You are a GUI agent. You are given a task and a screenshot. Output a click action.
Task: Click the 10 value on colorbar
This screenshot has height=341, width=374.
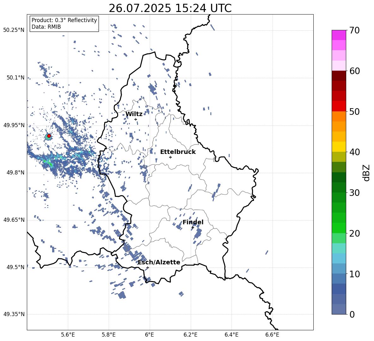(x=354, y=274)
